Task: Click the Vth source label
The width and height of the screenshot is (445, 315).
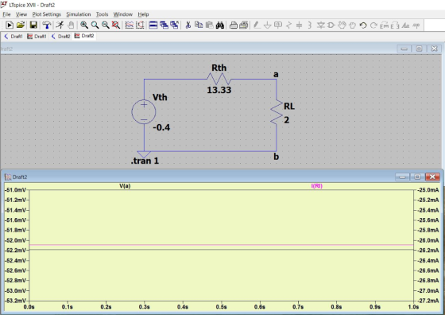Action: click(x=160, y=97)
